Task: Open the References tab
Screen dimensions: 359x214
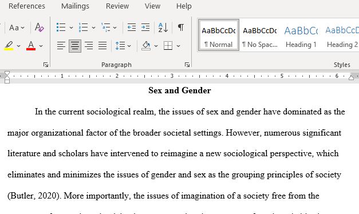Action: pos(27,6)
